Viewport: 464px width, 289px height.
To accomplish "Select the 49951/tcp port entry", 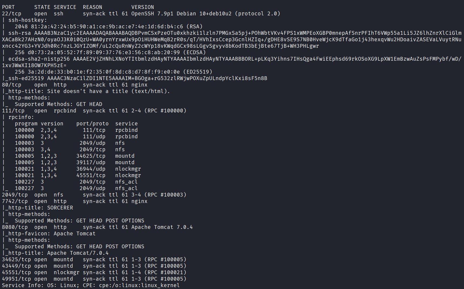I will click(16, 279).
